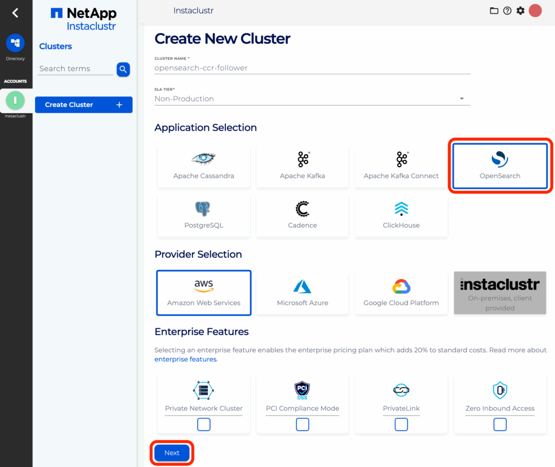Enable the Private Network Cluster feature
555x467 pixels.
pyautogui.click(x=203, y=425)
